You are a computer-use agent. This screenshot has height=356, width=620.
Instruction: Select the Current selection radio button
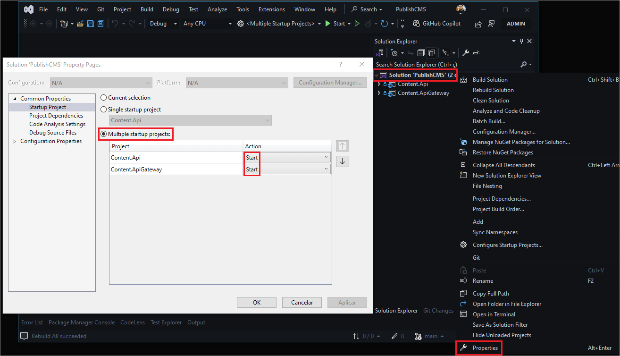coord(104,98)
